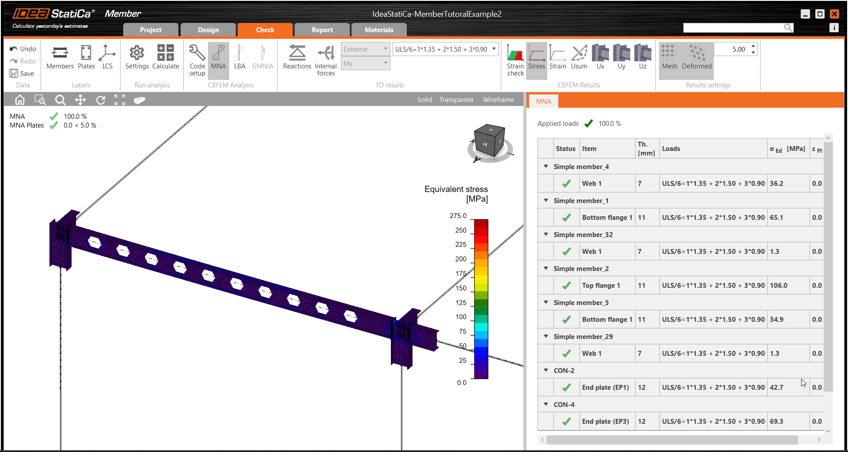Open the Check tab
The image size is (848, 452).
click(x=265, y=30)
